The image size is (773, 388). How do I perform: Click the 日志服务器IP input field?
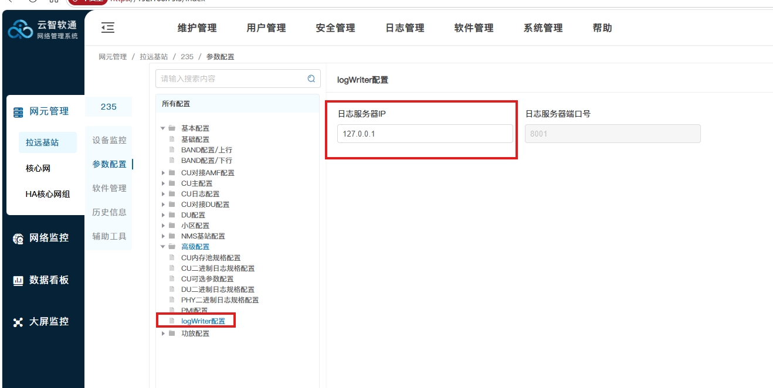(425, 134)
